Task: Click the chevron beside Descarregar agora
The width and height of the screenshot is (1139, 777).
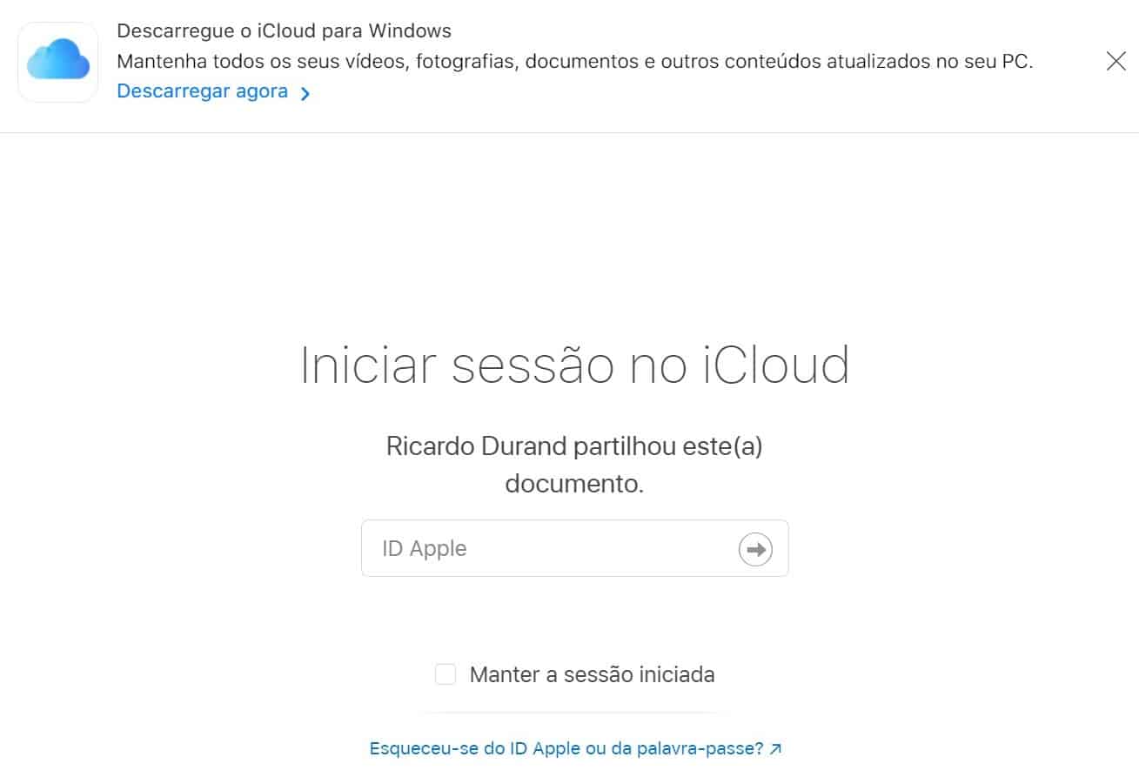Action: pyautogui.click(x=305, y=93)
